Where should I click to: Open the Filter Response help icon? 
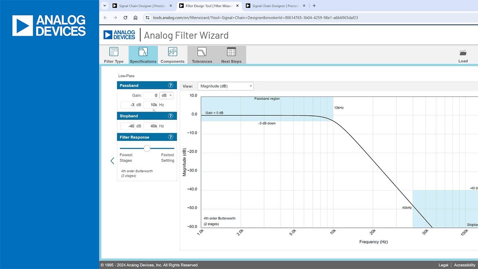pyautogui.click(x=171, y=137)
